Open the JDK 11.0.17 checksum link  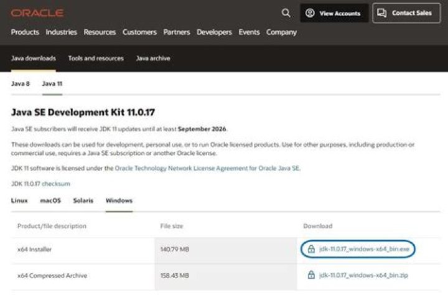pos(56,184)
